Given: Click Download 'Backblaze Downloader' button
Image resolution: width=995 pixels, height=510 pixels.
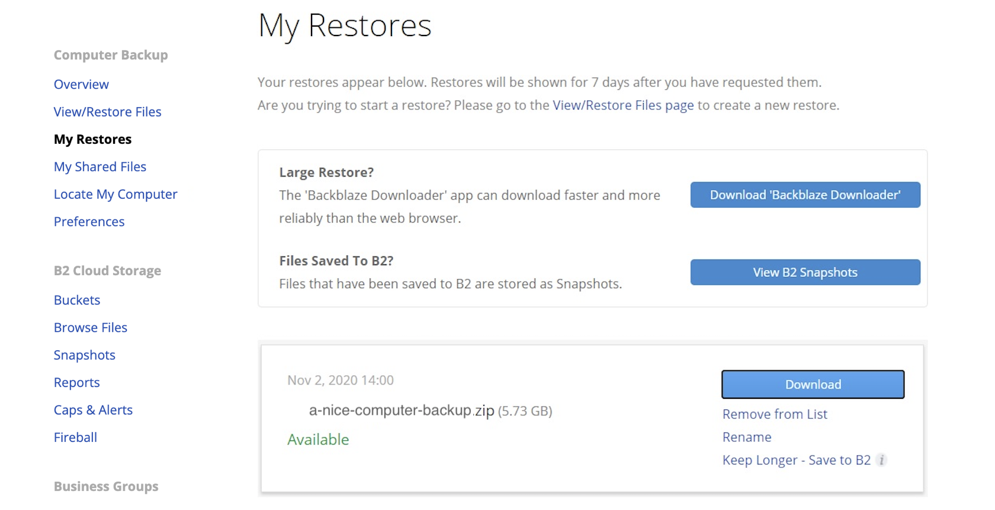Looking at the screenshot, I should (x=805, y=195).
